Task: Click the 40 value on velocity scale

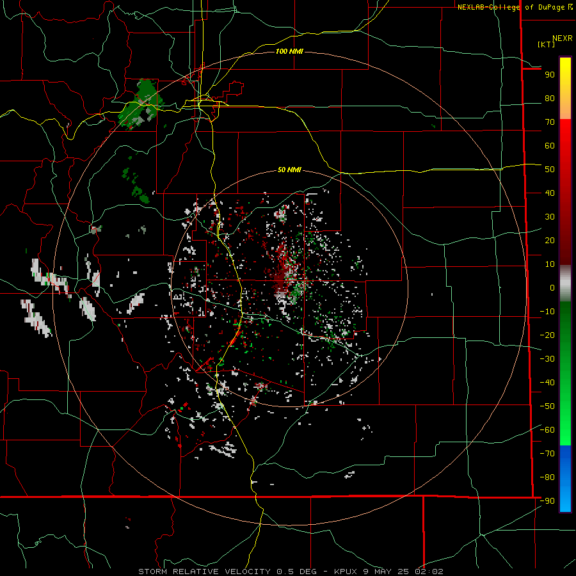Action: [x=550, y=193]
